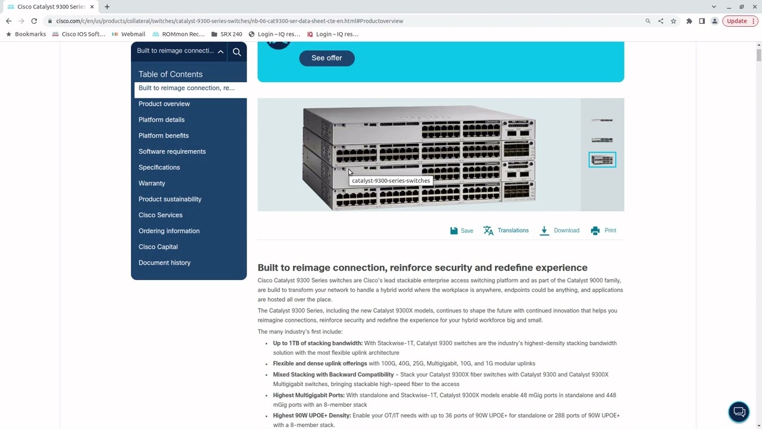Click the Built to reimage connection heading

(423, 268)
